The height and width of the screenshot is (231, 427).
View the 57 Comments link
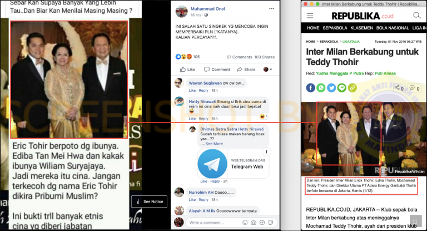[240, 57]
